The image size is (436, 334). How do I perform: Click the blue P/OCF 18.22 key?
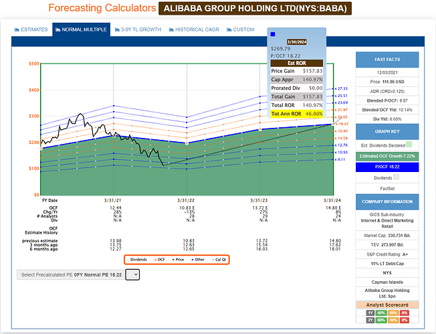pyautogui.click(x=387, y=167)
